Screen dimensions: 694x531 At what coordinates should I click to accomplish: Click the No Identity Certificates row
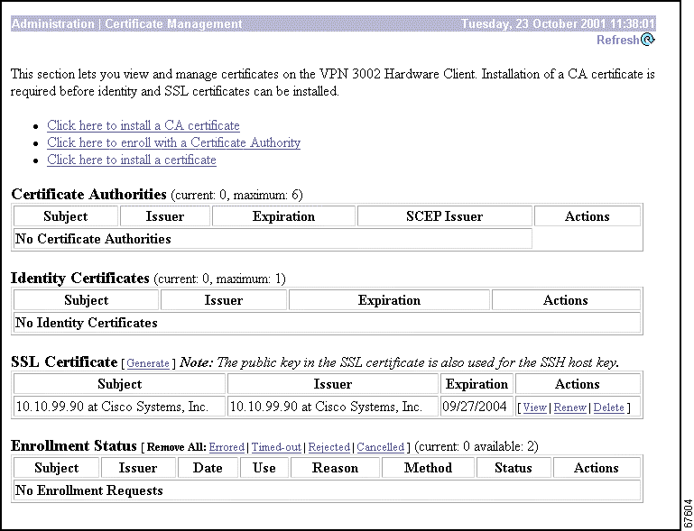pos(327,323)
